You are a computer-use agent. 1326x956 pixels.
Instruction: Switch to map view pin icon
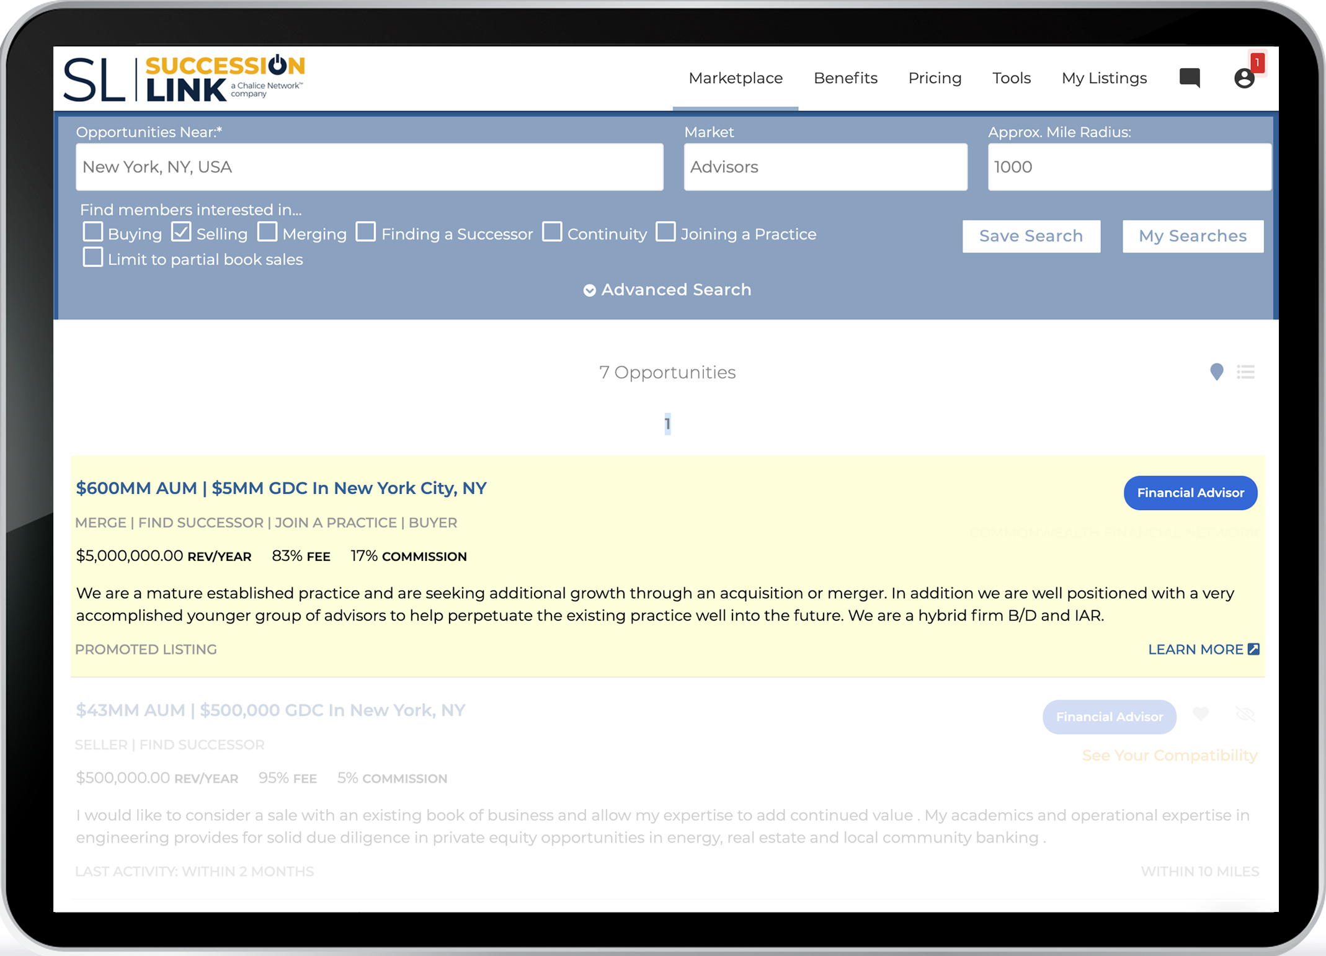pyautogui.click(x=1216, y=372)
